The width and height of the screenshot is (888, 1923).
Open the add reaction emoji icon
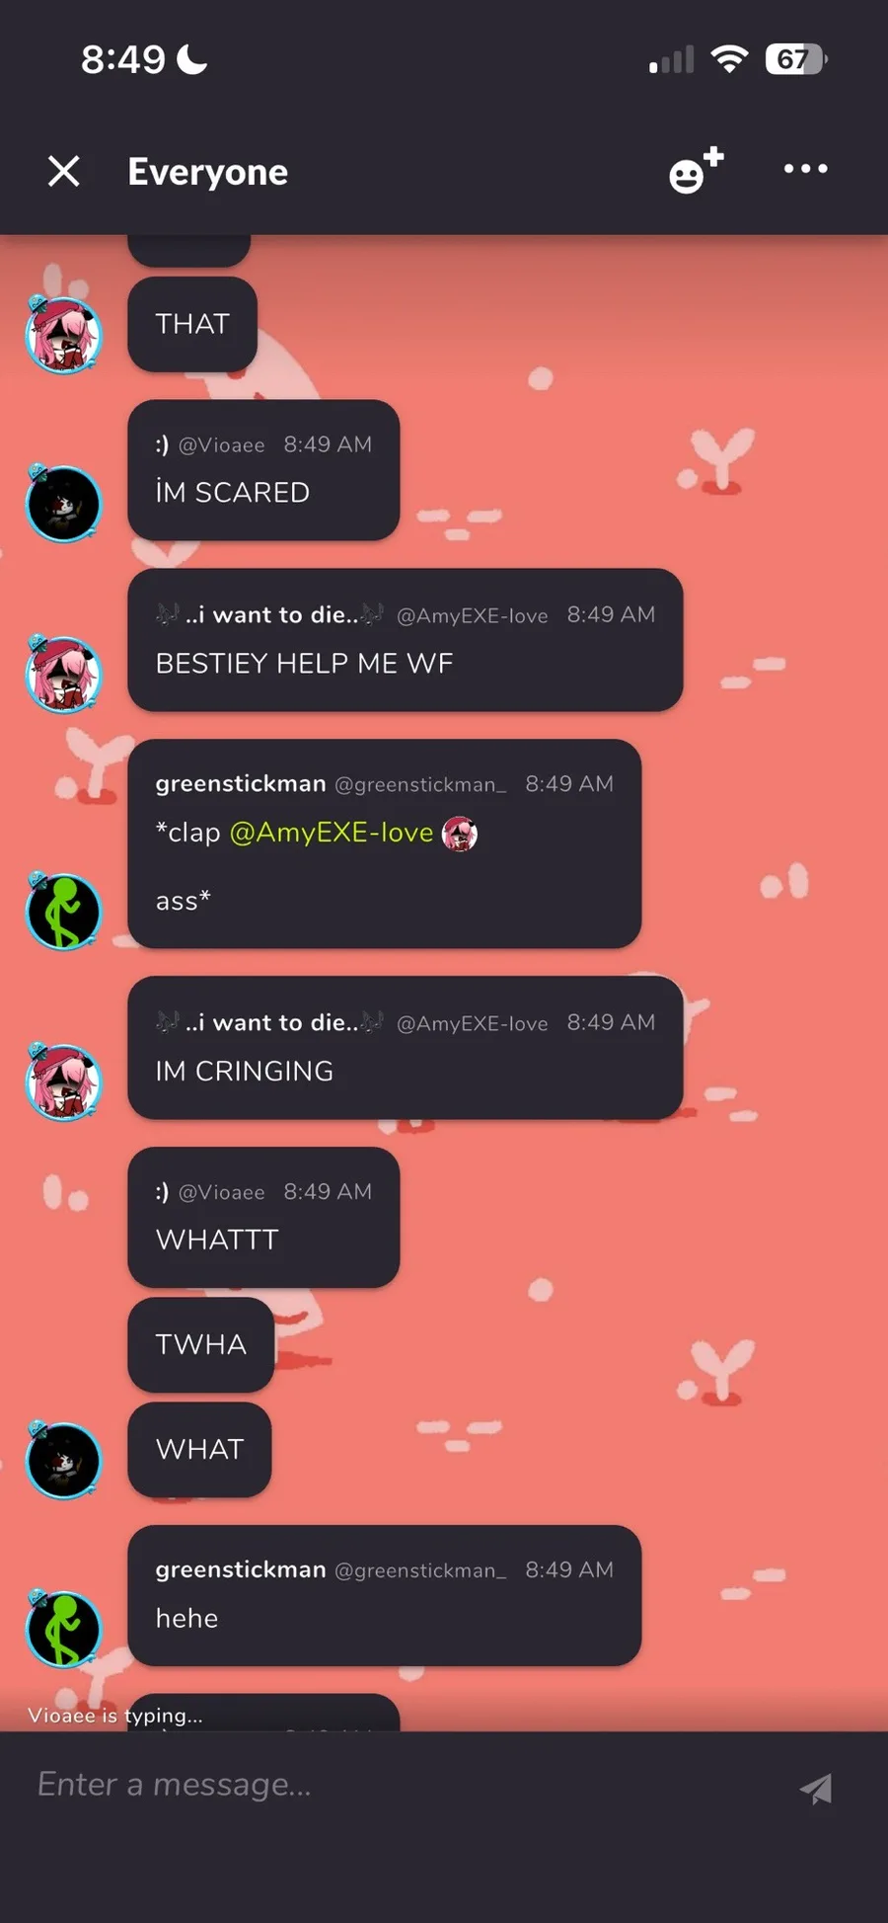pos(697,170)
